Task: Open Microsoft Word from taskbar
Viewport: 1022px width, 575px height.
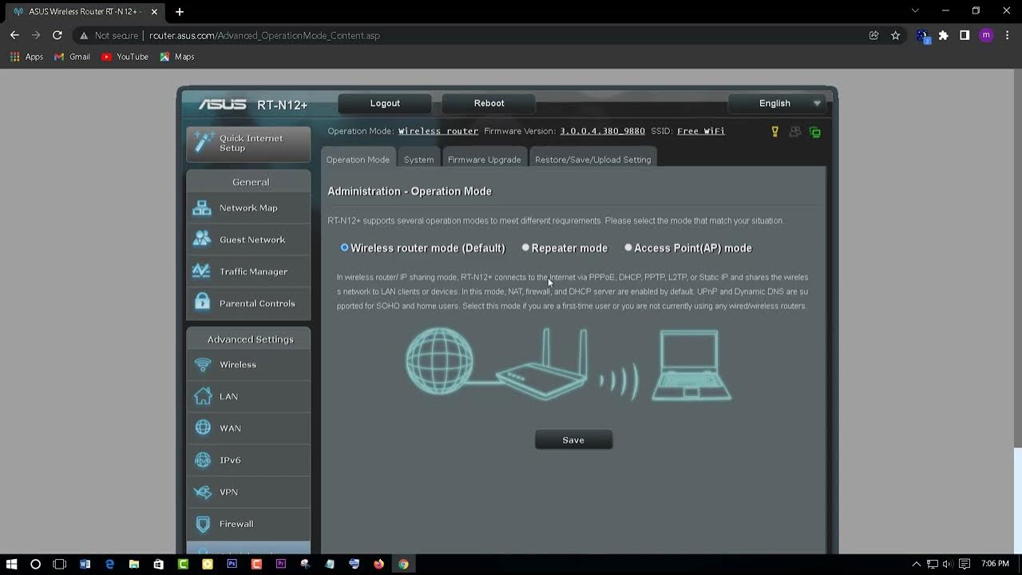Action: [x=85, y=564]
